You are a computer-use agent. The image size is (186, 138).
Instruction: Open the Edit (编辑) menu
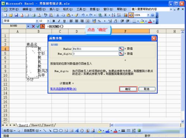(x=27, y=9)
